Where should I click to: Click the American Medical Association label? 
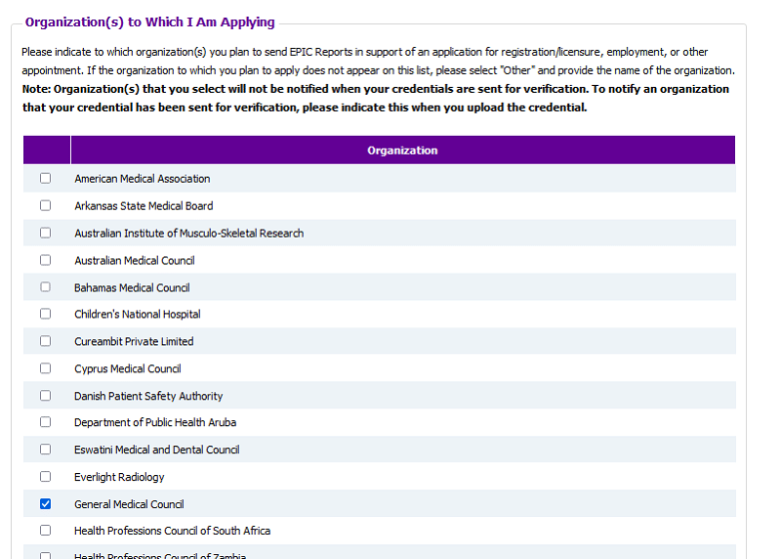(x=142, y=179)
